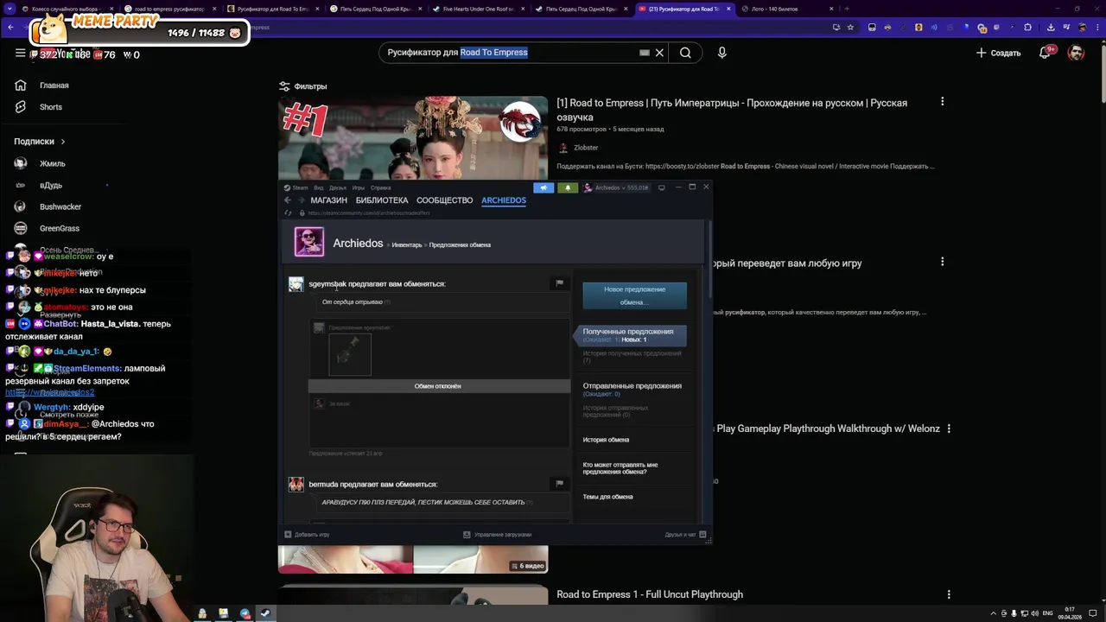Click Инвентарь breadcrumb in Steam

407,244
